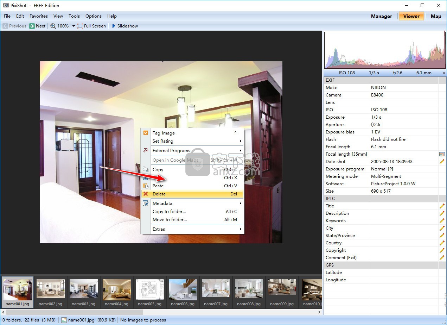This screenshot has height=325, width=447.
Task: Select thumbnail name007.jpg
Action: (x=216, y=292)
